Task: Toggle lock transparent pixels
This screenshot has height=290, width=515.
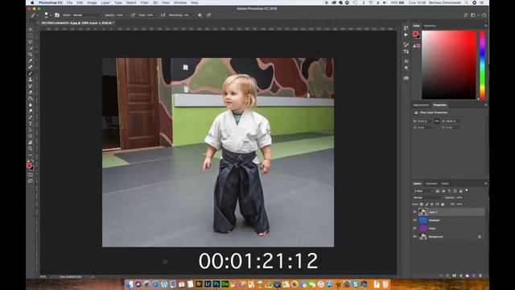Action: click(422, 204)
